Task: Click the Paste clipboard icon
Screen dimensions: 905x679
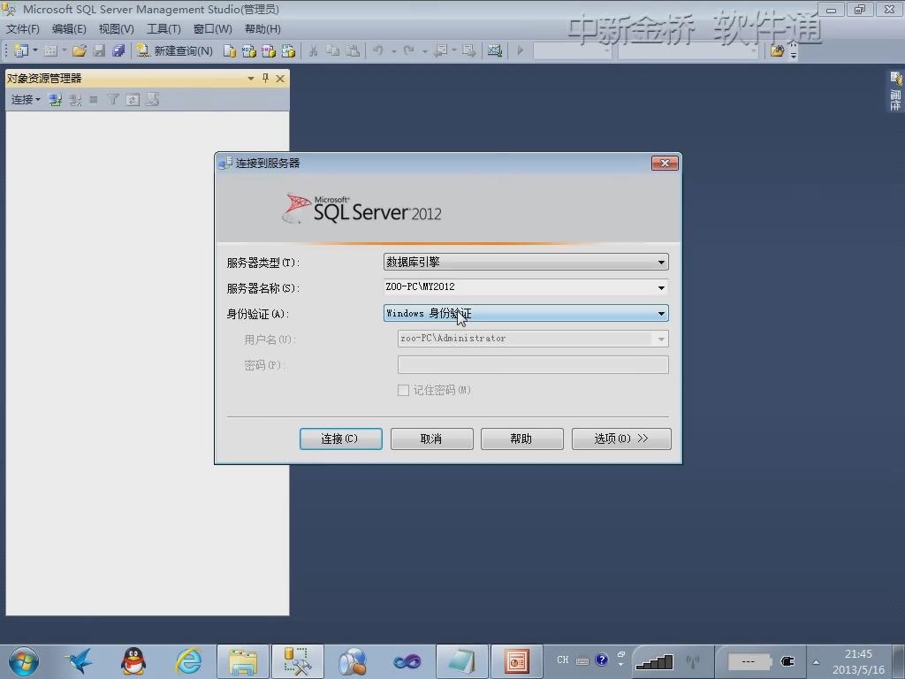Action: (x=353, y=50)
